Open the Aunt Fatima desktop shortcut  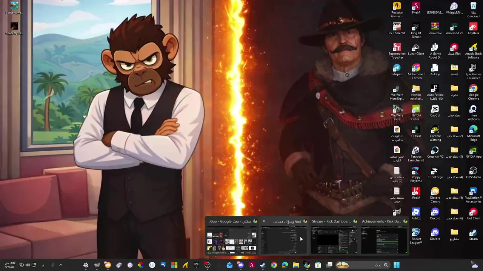(435, 93)
